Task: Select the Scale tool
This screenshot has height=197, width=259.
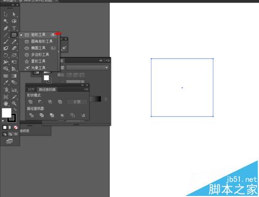Action: [x=14, y=55]
